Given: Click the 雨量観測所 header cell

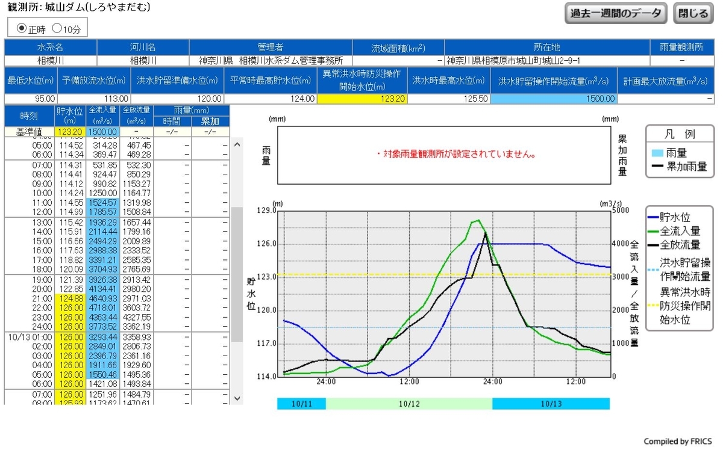Looking at the screenshot, I should [681, 48].
